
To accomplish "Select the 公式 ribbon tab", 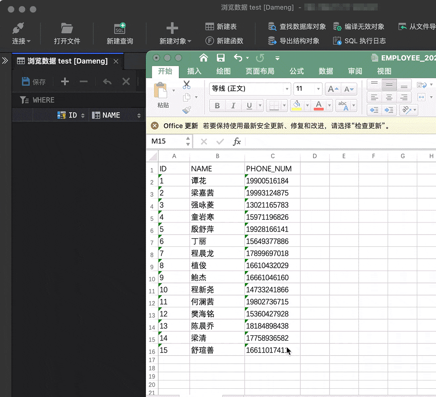I will pos(296,71).
